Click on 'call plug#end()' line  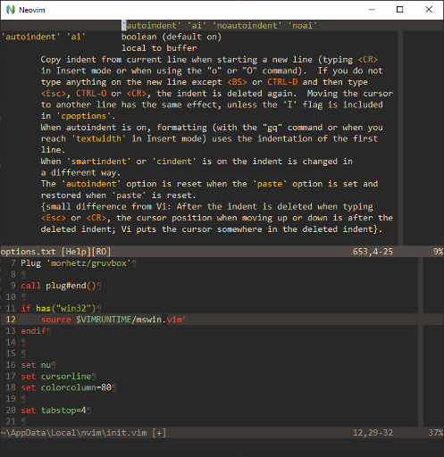coord(58,286)
